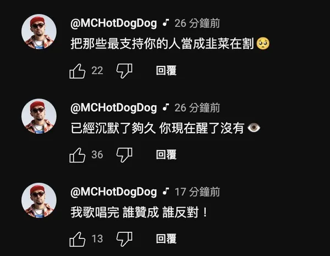Reply to the comment with 13 likes
This screenshot has width=330, height=256.
point(166,238)
